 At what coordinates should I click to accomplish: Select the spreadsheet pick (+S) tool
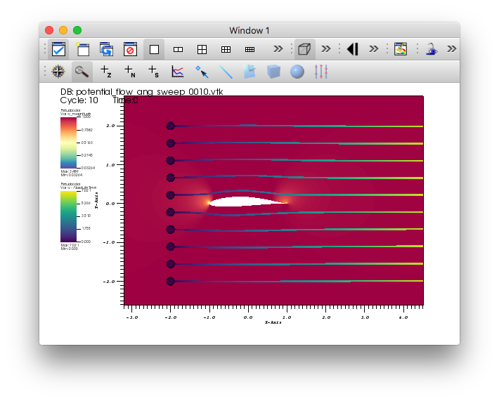coord(153,71)
